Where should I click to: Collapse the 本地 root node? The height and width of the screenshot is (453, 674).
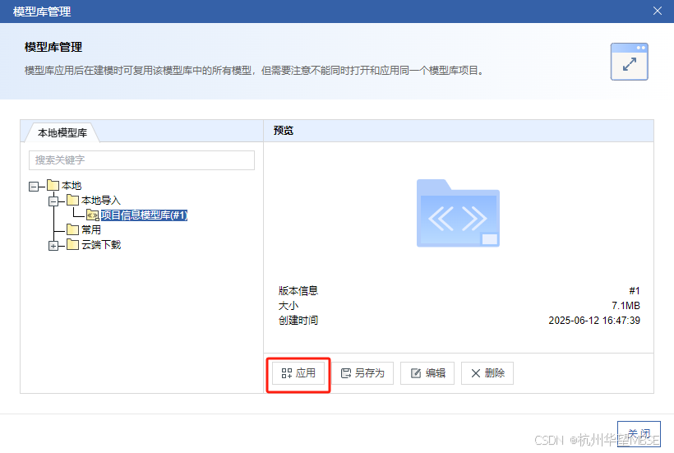coord(34,186)
